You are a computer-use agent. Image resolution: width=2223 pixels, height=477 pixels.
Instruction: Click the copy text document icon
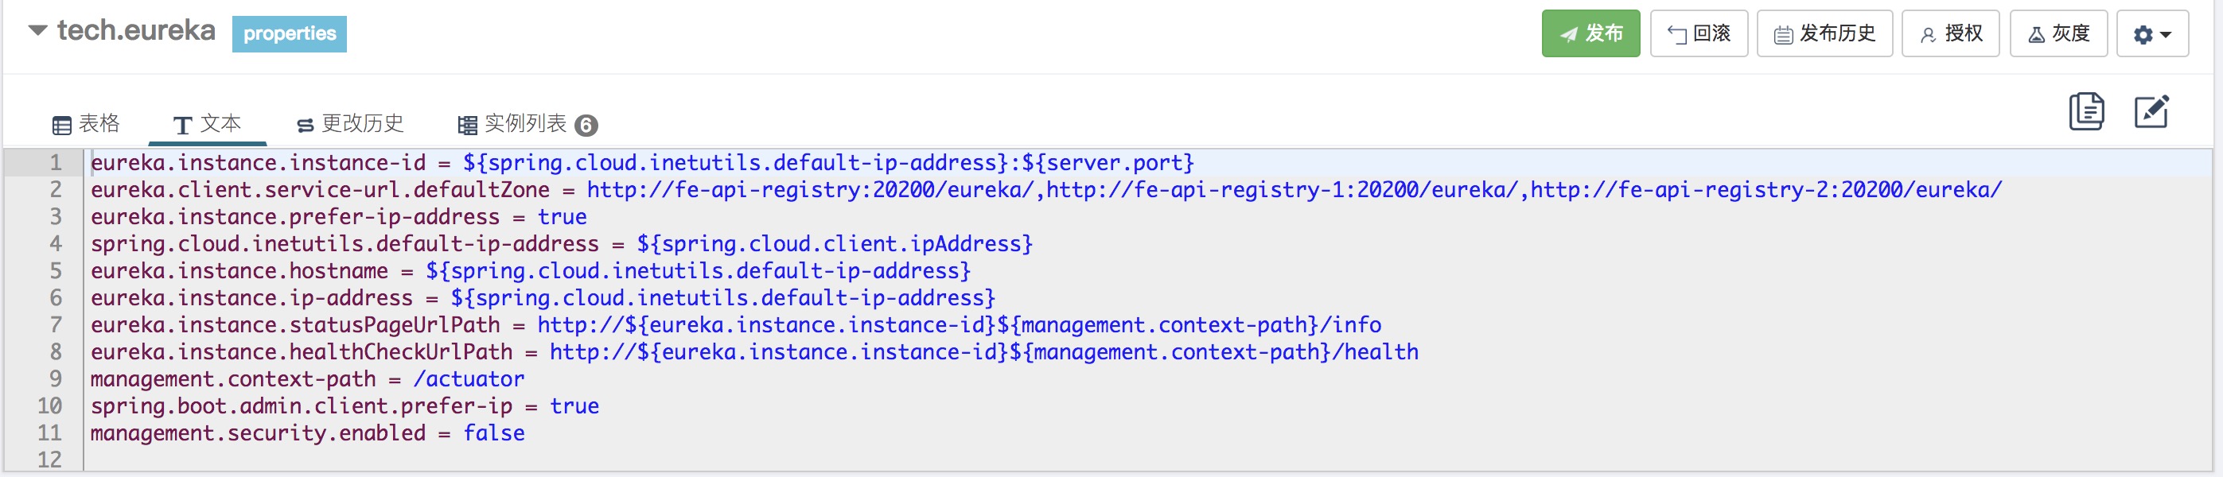[x=2086, y=111]
